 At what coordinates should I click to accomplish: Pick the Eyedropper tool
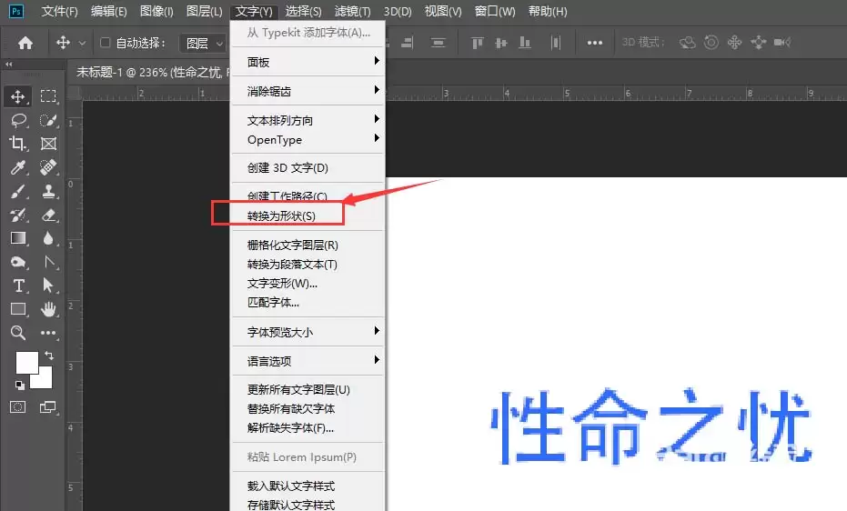tap(18, 167)
